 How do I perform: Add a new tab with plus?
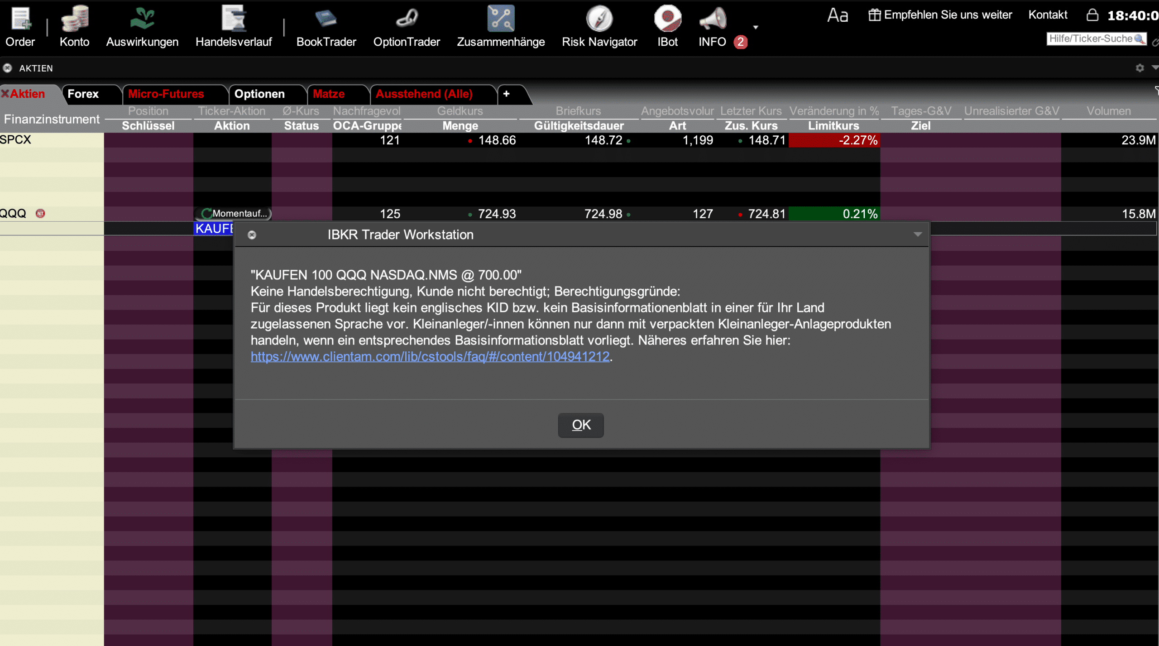tap(507, 94)
